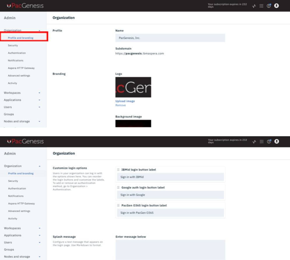Go to Groups in the lower screenshot sidebar
This screenshot has height=260, width=290.
tap(9, 250)
